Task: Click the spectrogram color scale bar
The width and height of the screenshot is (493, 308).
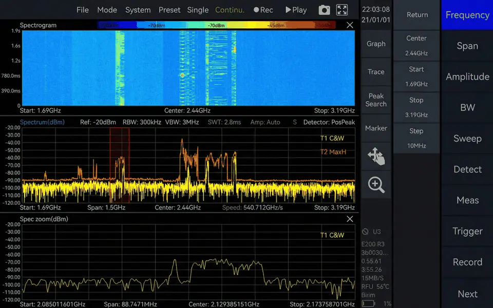Action: click(216, 25)
